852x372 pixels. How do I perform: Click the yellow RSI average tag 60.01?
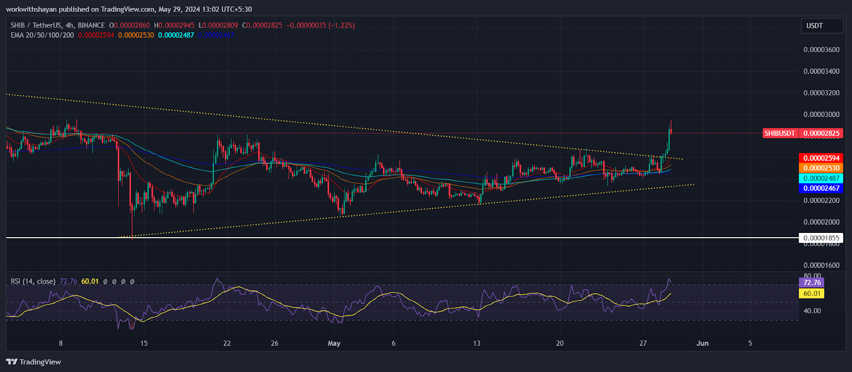[812, 294]
